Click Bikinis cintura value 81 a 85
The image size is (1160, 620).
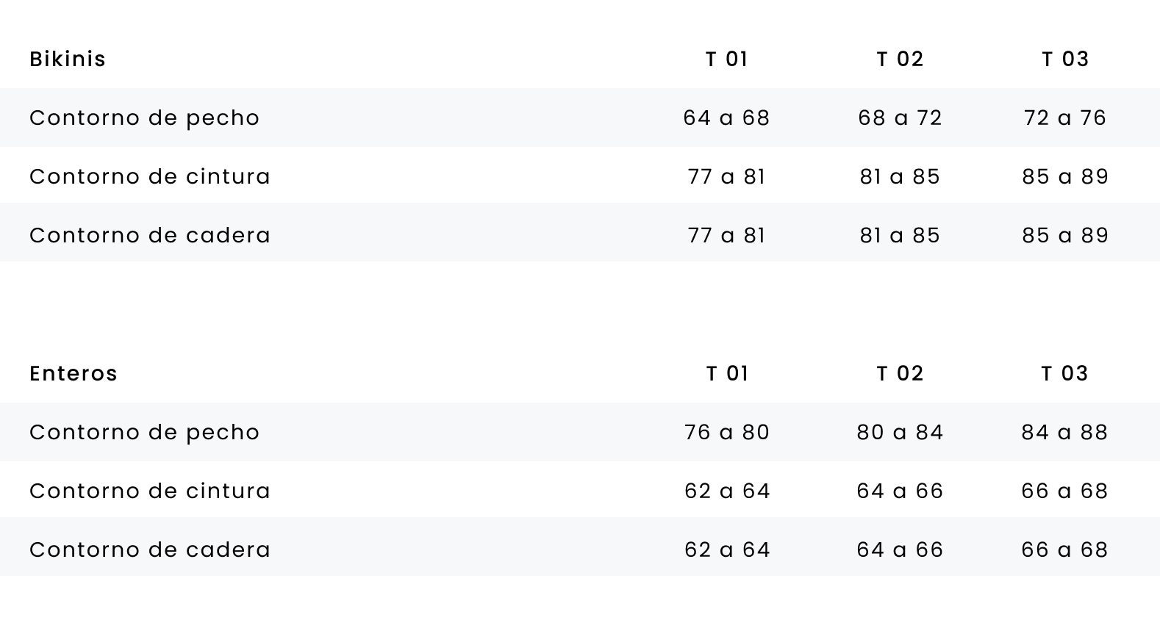tap(900, 176)
